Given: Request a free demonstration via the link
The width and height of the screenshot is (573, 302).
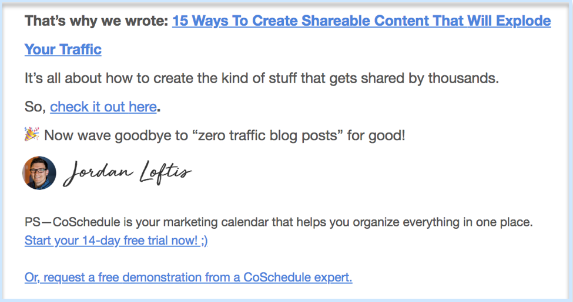Looking at the screenshot, I should pyautogui.click(x=188, y=277).
